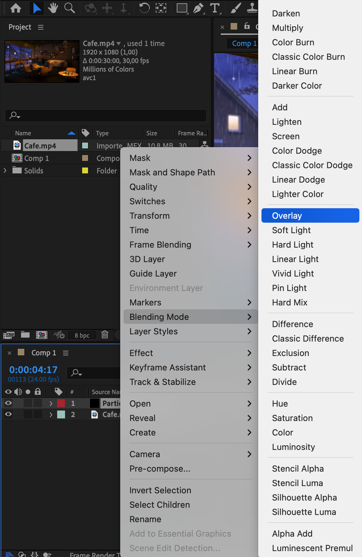Hide layer 1 using its eye toggle
Image resolution: width=362 pixels, height=557 pixels.
(x=9, y=403)
